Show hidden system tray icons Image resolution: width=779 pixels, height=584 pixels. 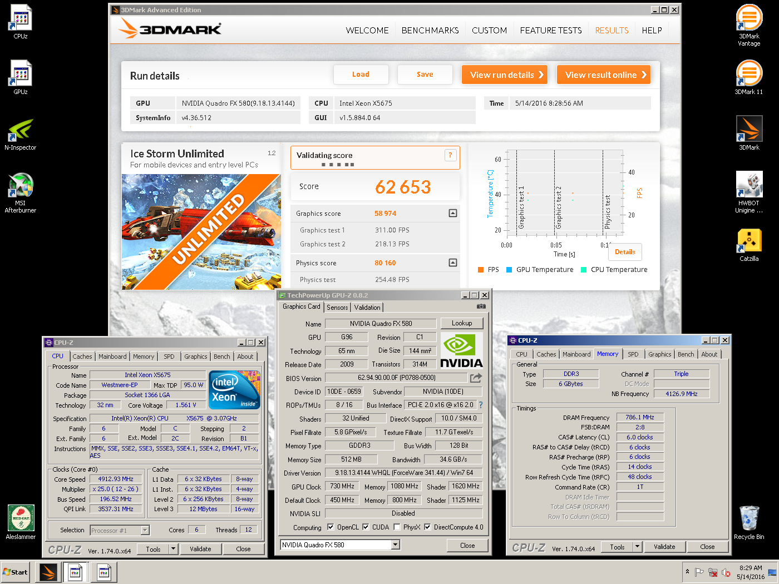(x=687, y=572)
